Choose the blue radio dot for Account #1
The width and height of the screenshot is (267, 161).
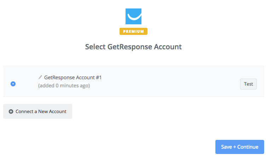point(13,84)
